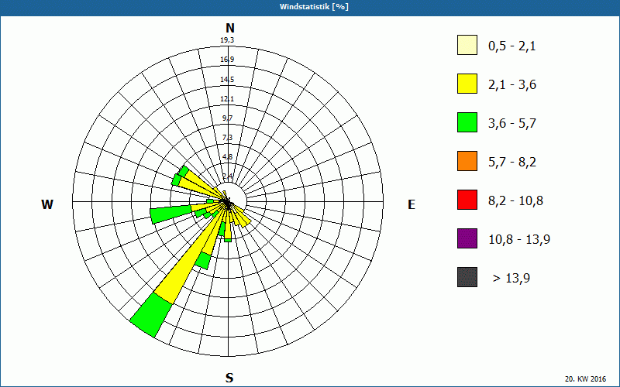
Task: Click the 16,9 radial axis value
Action: [227, 60]
